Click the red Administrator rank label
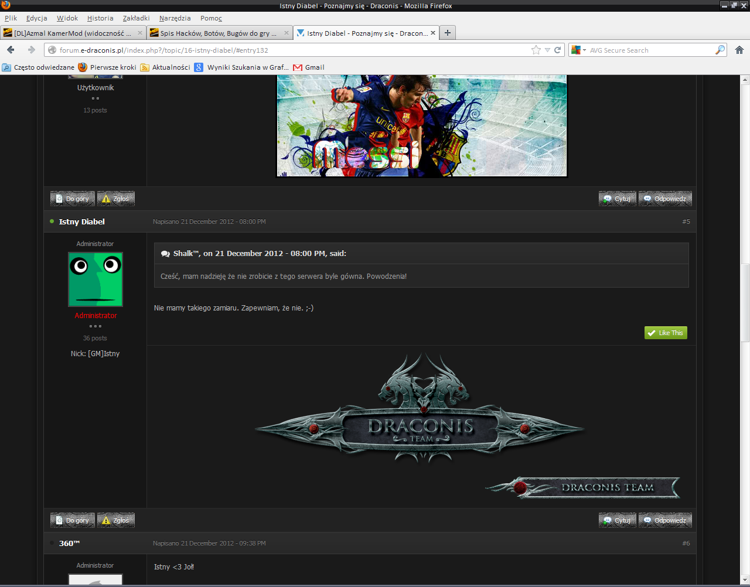750x587 pixels. pos(96,316)
